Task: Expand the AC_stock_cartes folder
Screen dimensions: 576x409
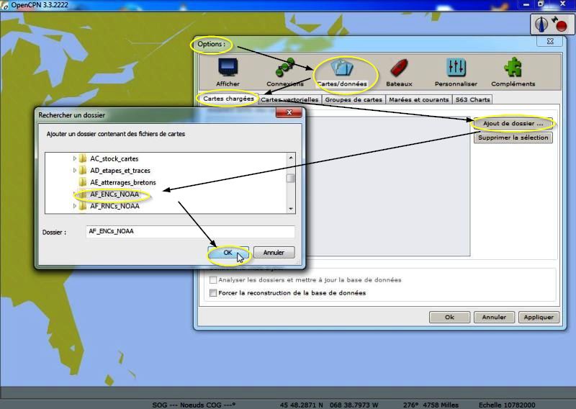Action: (75, 158)
